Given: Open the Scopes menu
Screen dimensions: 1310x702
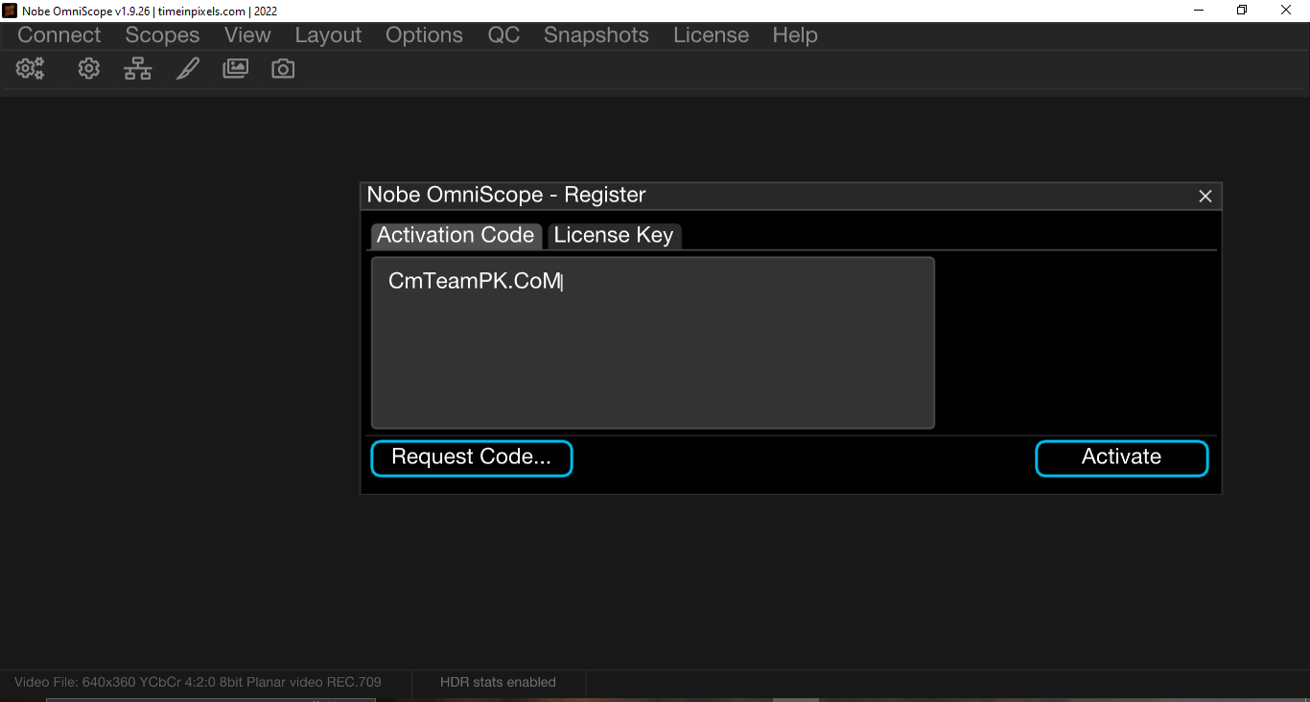Looking at the screenshot, I should (x=162, y=35).
